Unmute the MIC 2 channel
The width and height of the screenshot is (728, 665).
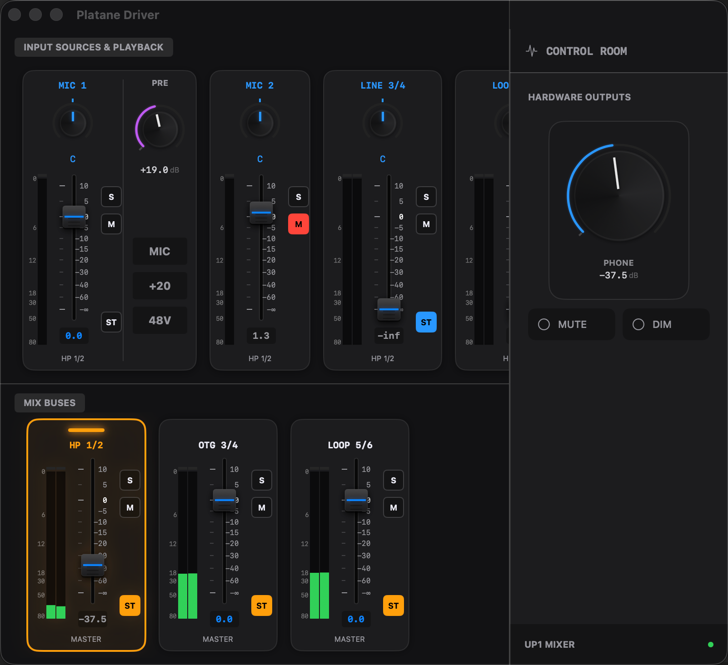(x=298, y=224)
